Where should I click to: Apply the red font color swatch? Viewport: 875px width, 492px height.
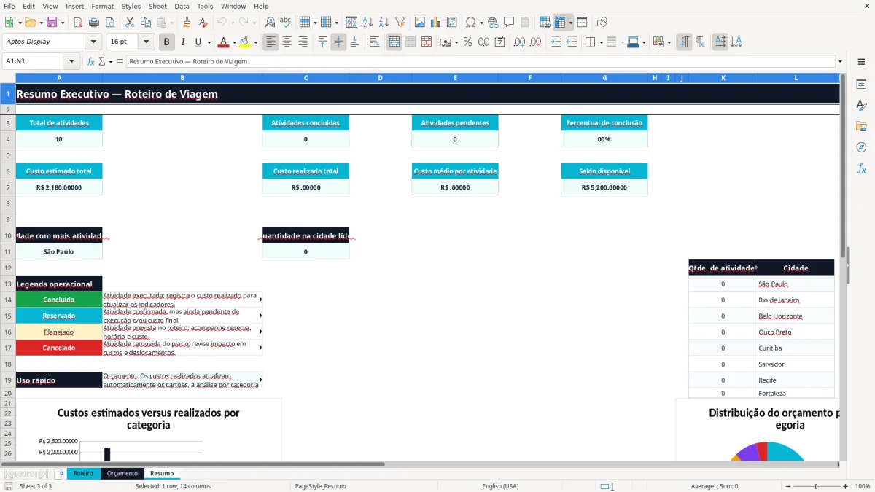click(224, 42)
